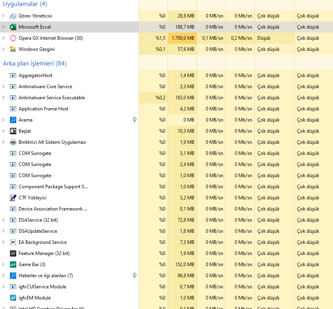Click the green leaf icon on Arama row
The height and width of the screenshot is (309, 333).
(x=134, y=120)
